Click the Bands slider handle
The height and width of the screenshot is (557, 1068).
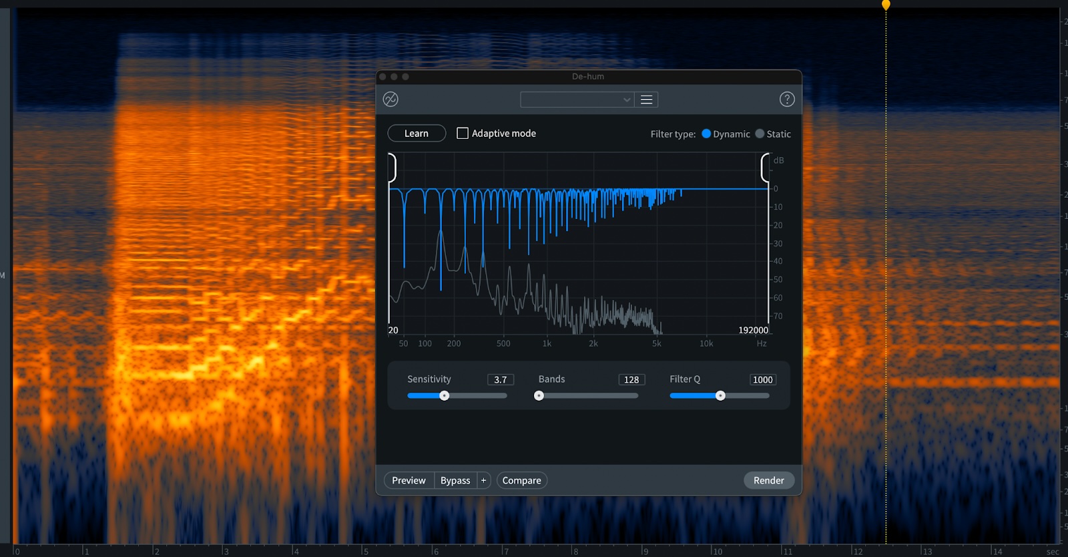coord(539,395)
